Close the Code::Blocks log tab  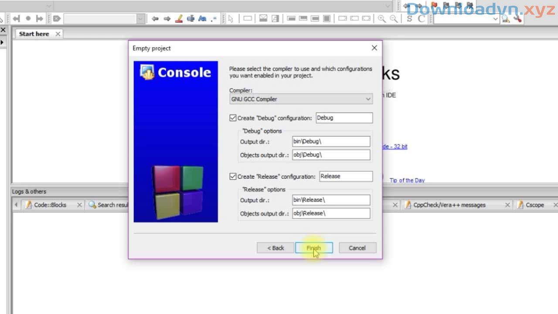(x=79, y=205)
